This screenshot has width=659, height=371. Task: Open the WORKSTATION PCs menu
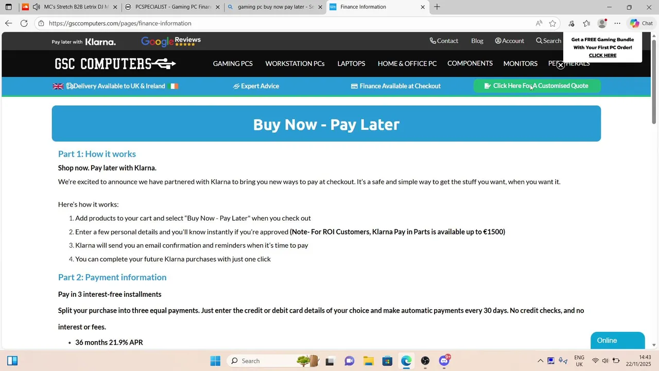click(295, 63)
